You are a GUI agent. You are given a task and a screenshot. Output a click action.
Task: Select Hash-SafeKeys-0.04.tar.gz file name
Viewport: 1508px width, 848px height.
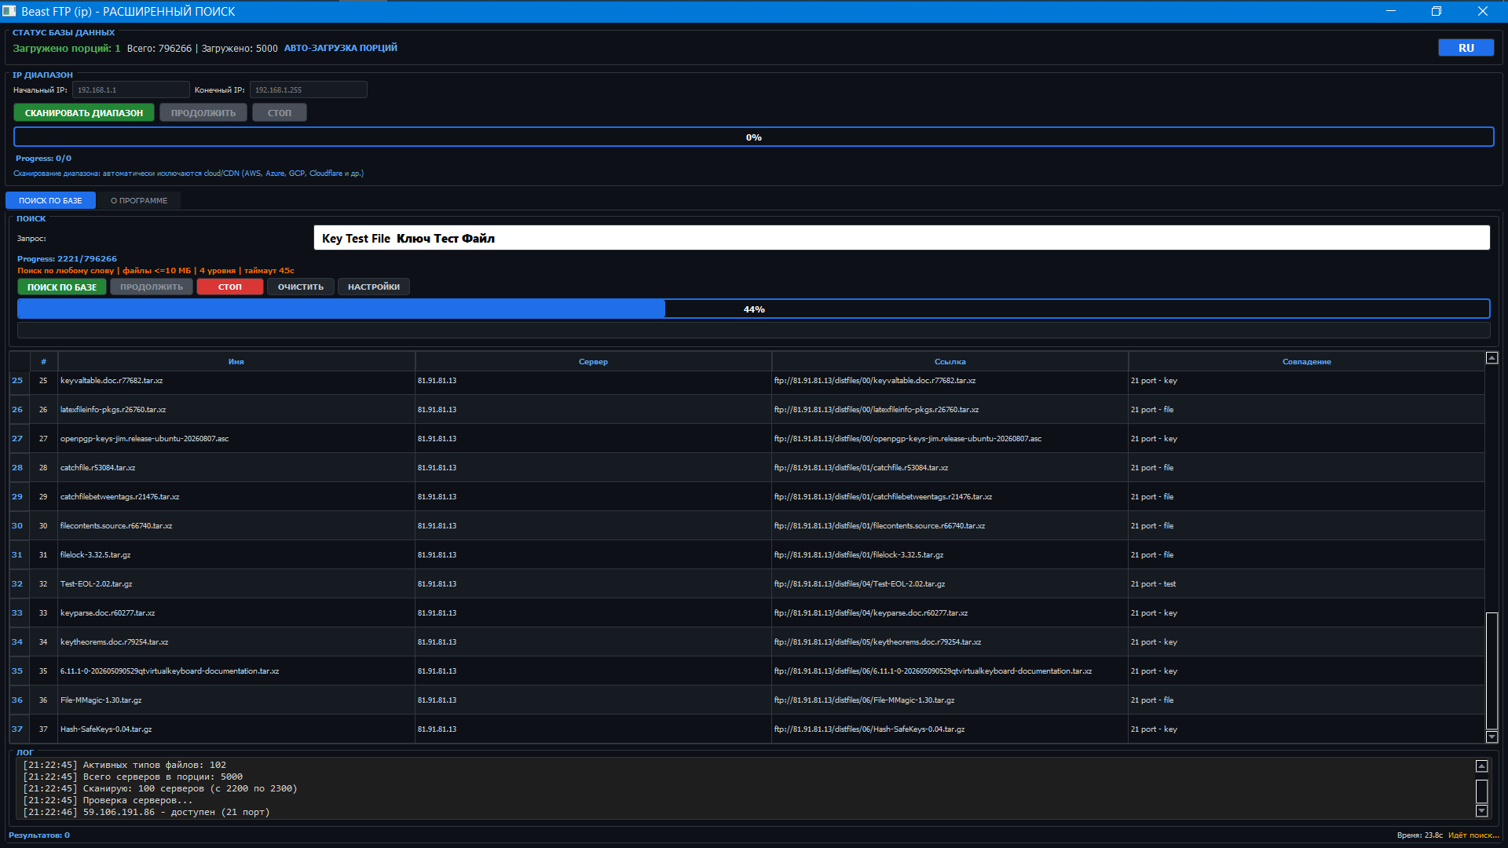(x=106, y=729)
